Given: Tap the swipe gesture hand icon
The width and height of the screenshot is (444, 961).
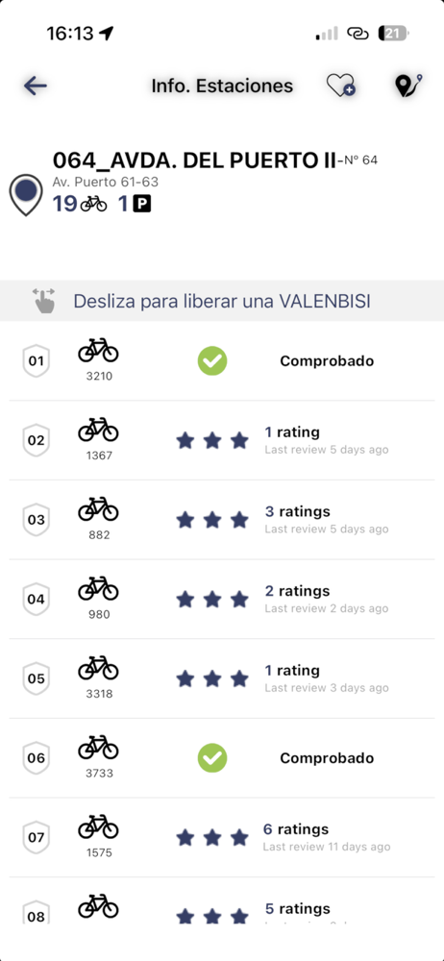Looking at the screenshot, I should tap(43, 301).
